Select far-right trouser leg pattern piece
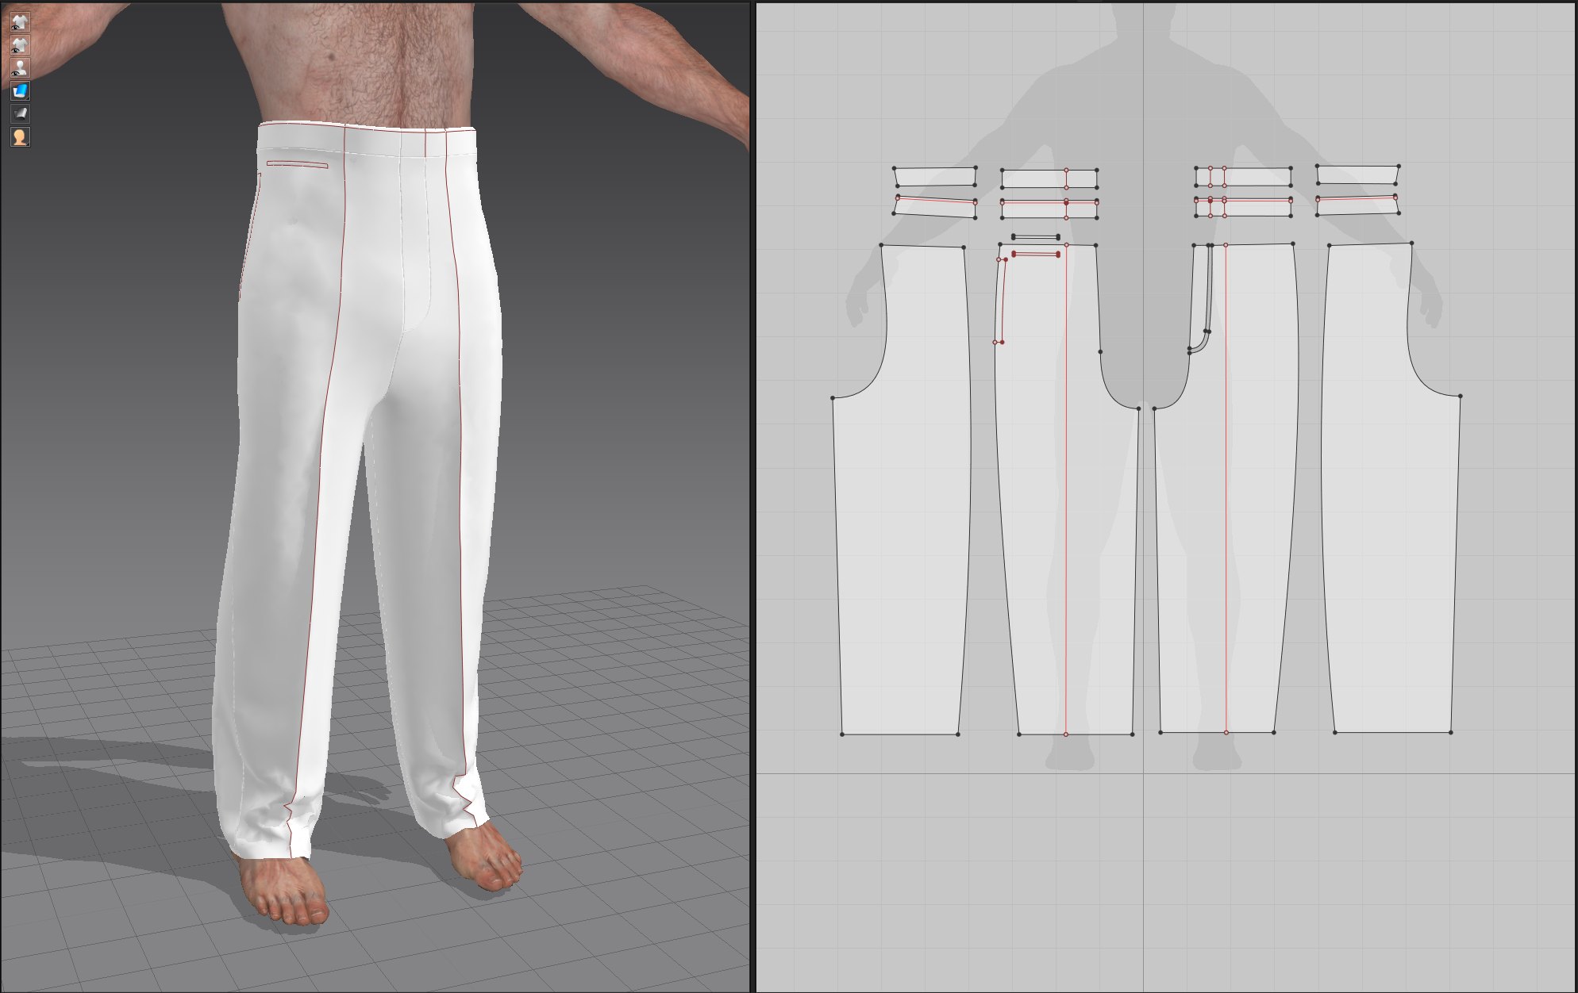Viewport: 1578px width, 993px height. [x=1389, y=516]
